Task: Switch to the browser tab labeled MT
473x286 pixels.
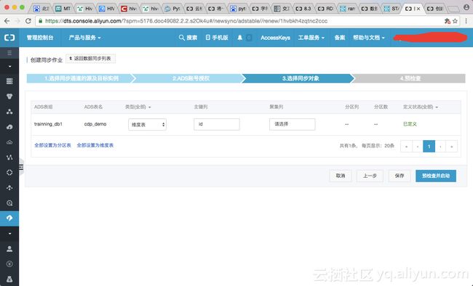Action: pyautogui.click(x=63, y=9)
